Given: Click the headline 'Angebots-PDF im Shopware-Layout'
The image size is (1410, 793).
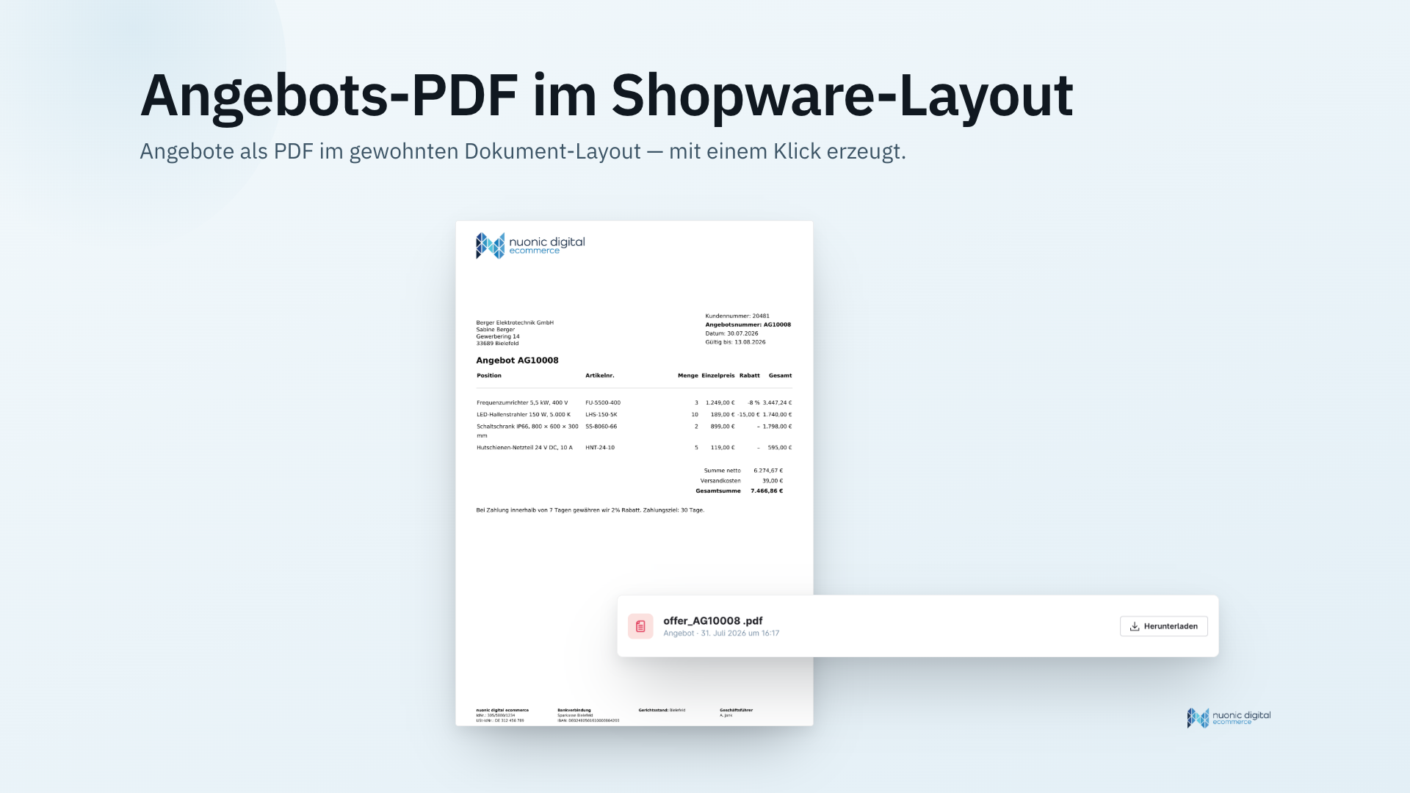Looking at the screenshot, I should (607, 95).
